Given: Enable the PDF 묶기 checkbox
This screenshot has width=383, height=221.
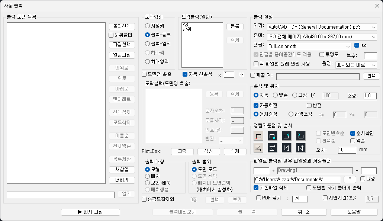Looking at the screenshot, I should pos(269,198).
